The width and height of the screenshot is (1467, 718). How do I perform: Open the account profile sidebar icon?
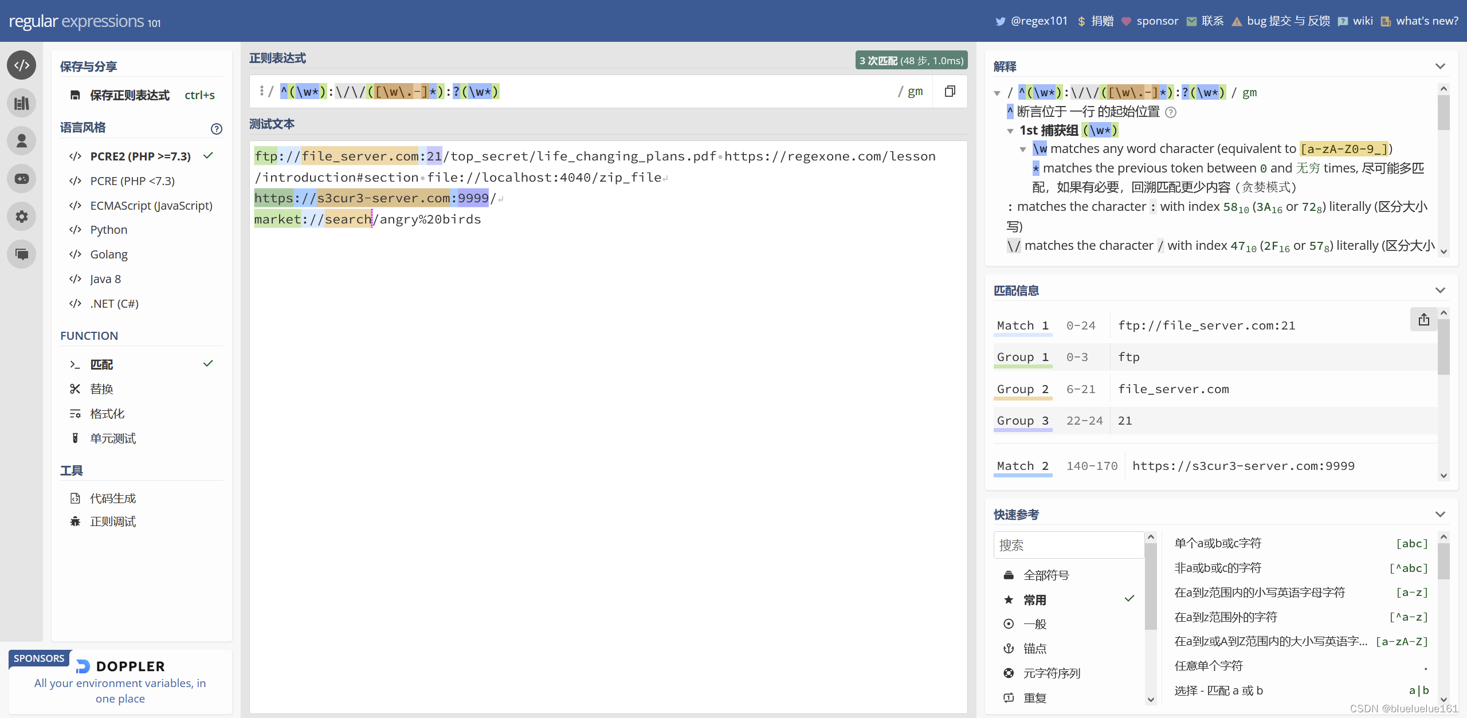pyautogui.click(x=22, y=141)
